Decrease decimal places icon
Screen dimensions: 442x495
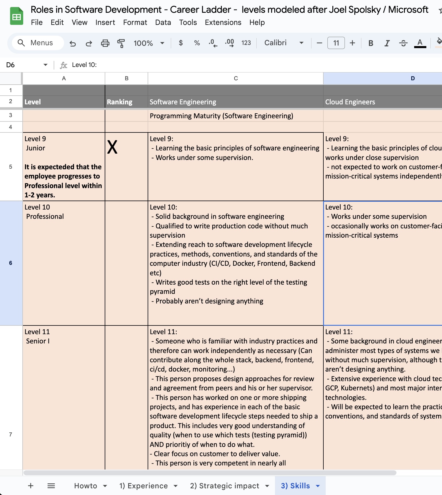click(x=213, y=43)
